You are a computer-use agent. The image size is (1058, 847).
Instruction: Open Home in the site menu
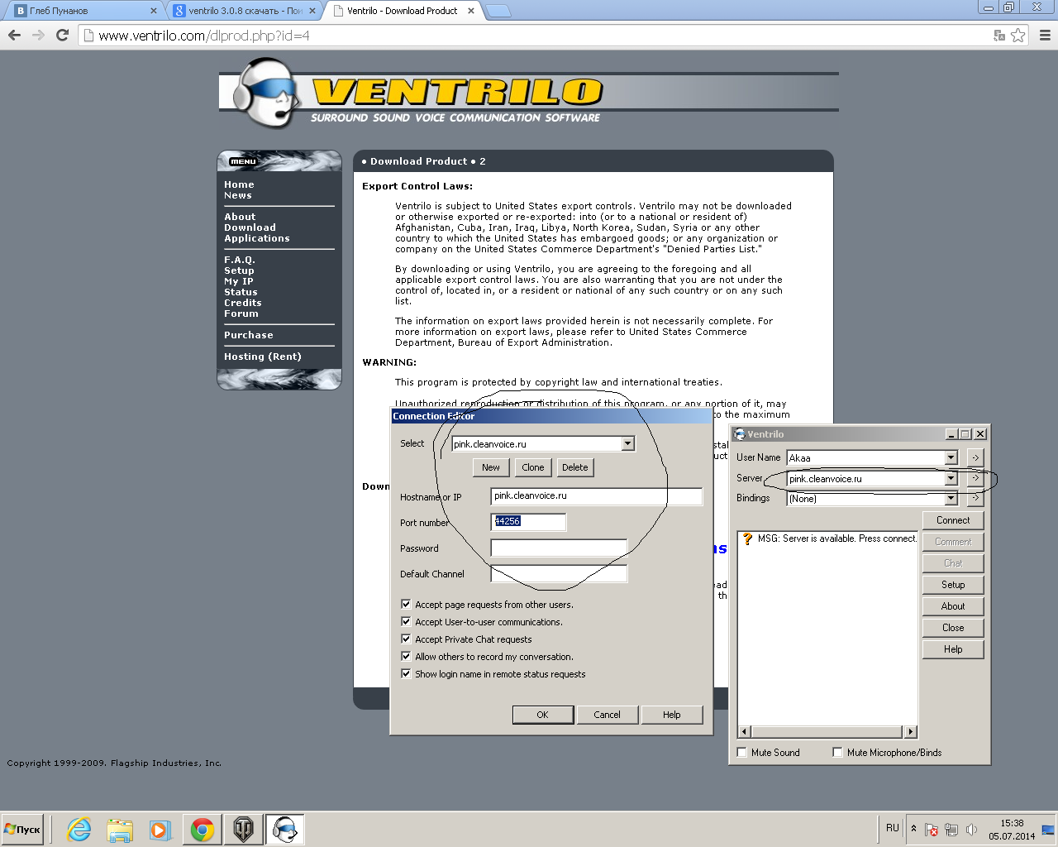[239, 184]
